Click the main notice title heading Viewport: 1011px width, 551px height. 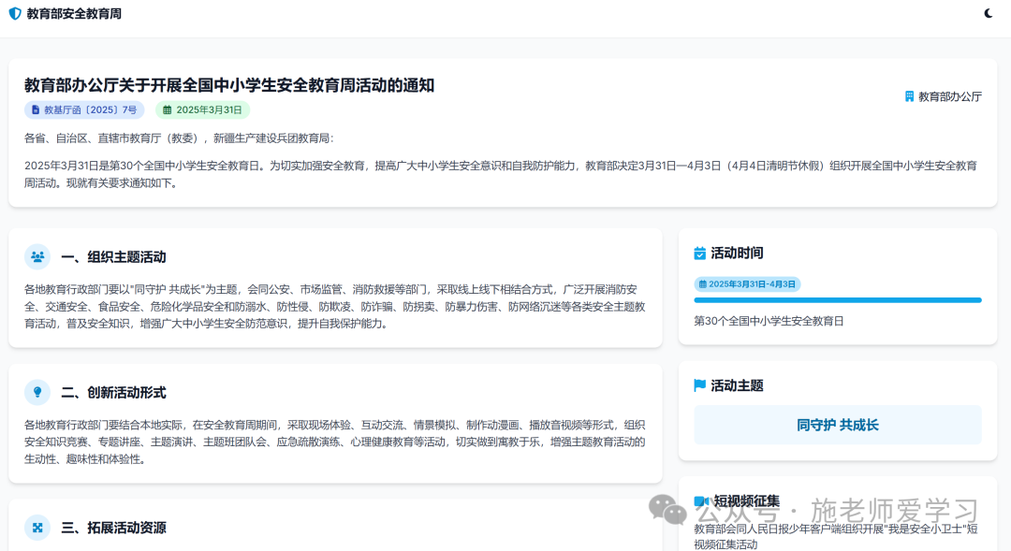229,85
